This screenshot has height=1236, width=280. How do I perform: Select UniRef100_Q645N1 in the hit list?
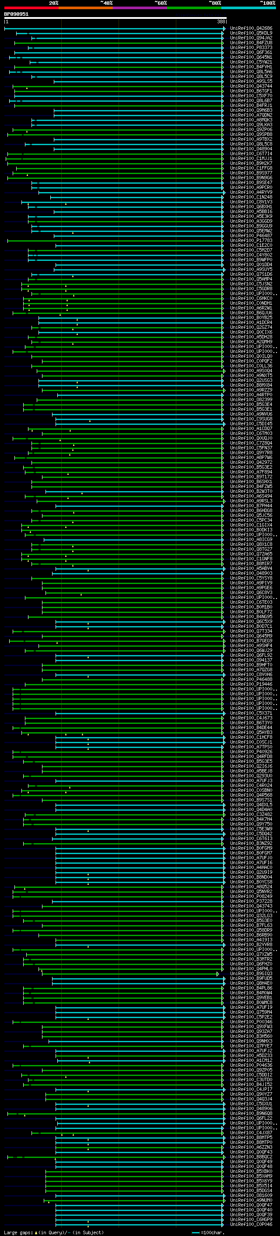click(x=251, y=57)
